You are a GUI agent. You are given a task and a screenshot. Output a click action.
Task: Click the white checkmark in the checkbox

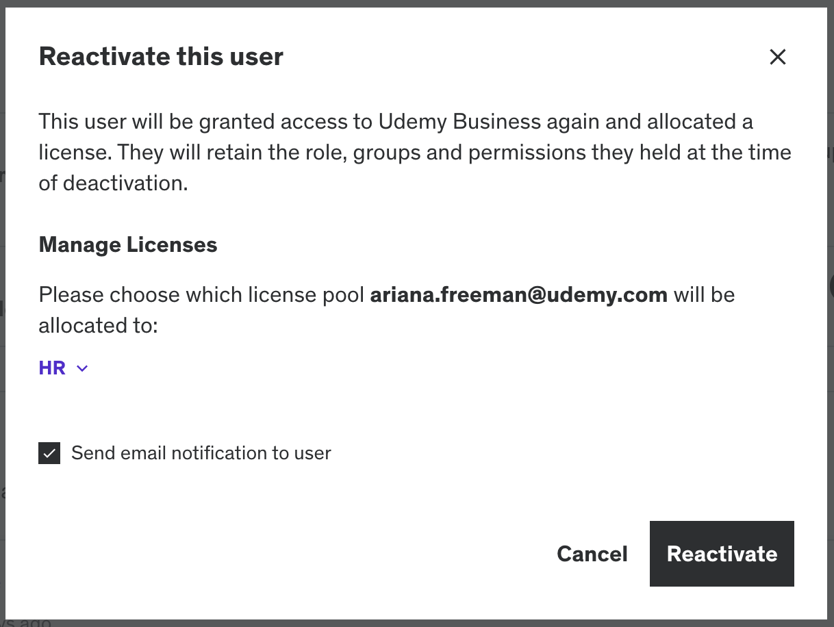pos(49,453)
